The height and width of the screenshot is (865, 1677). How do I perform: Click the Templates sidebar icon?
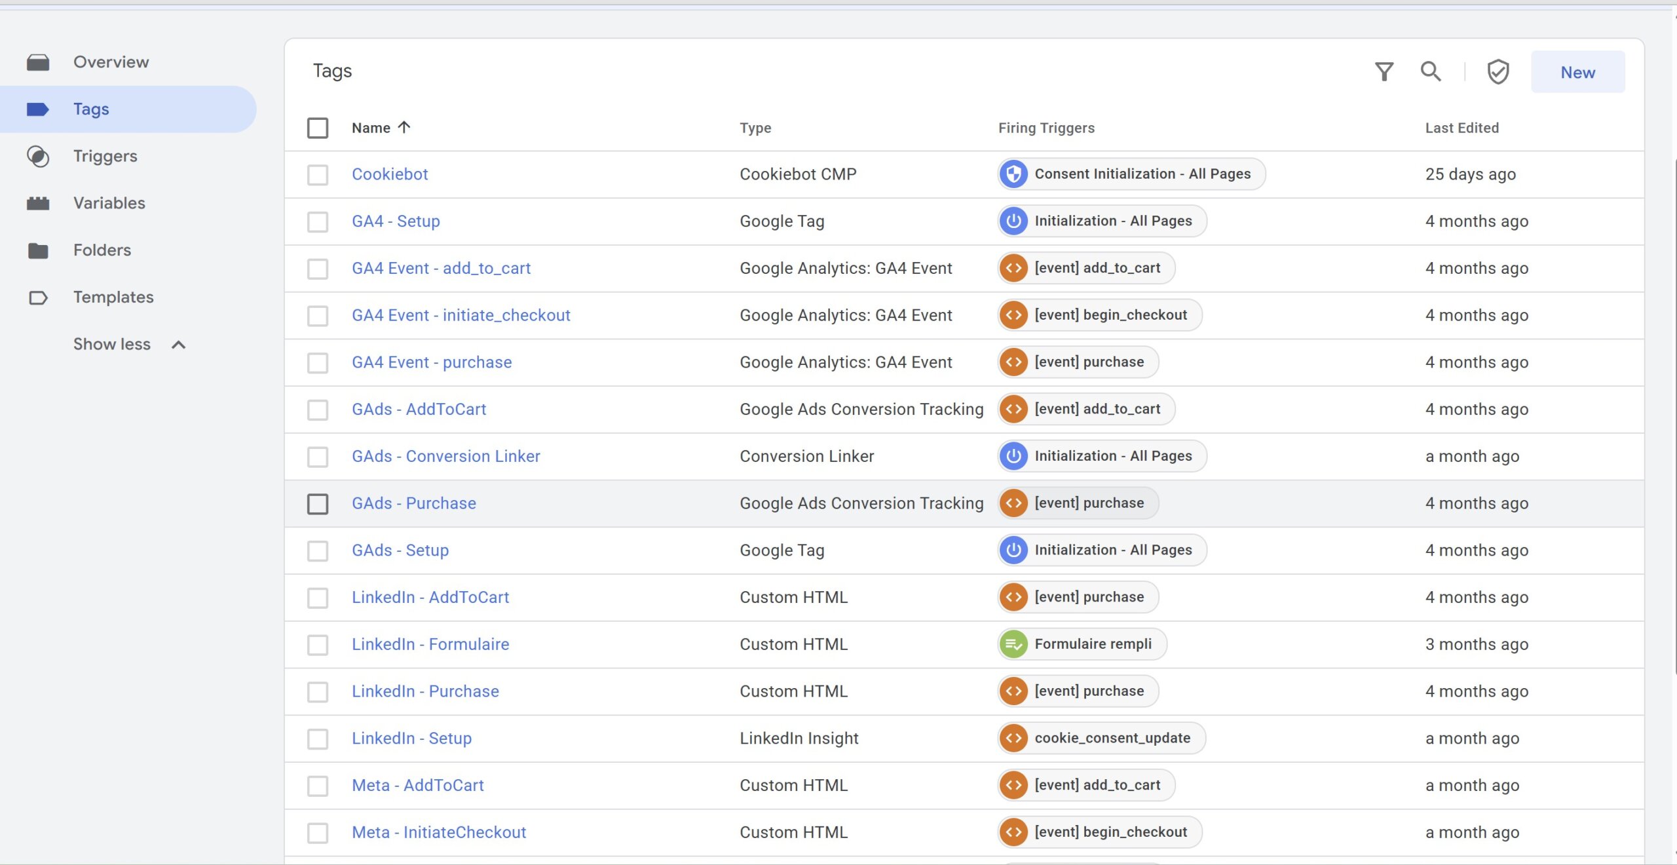tap(38, 298)
